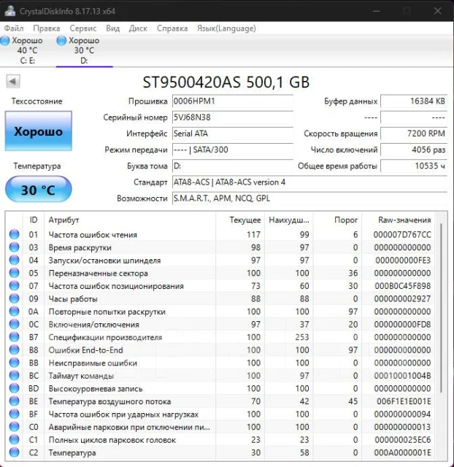Click the rotation speed field 7200 RPM
454x467 pixels.
[x=414, y=134]
